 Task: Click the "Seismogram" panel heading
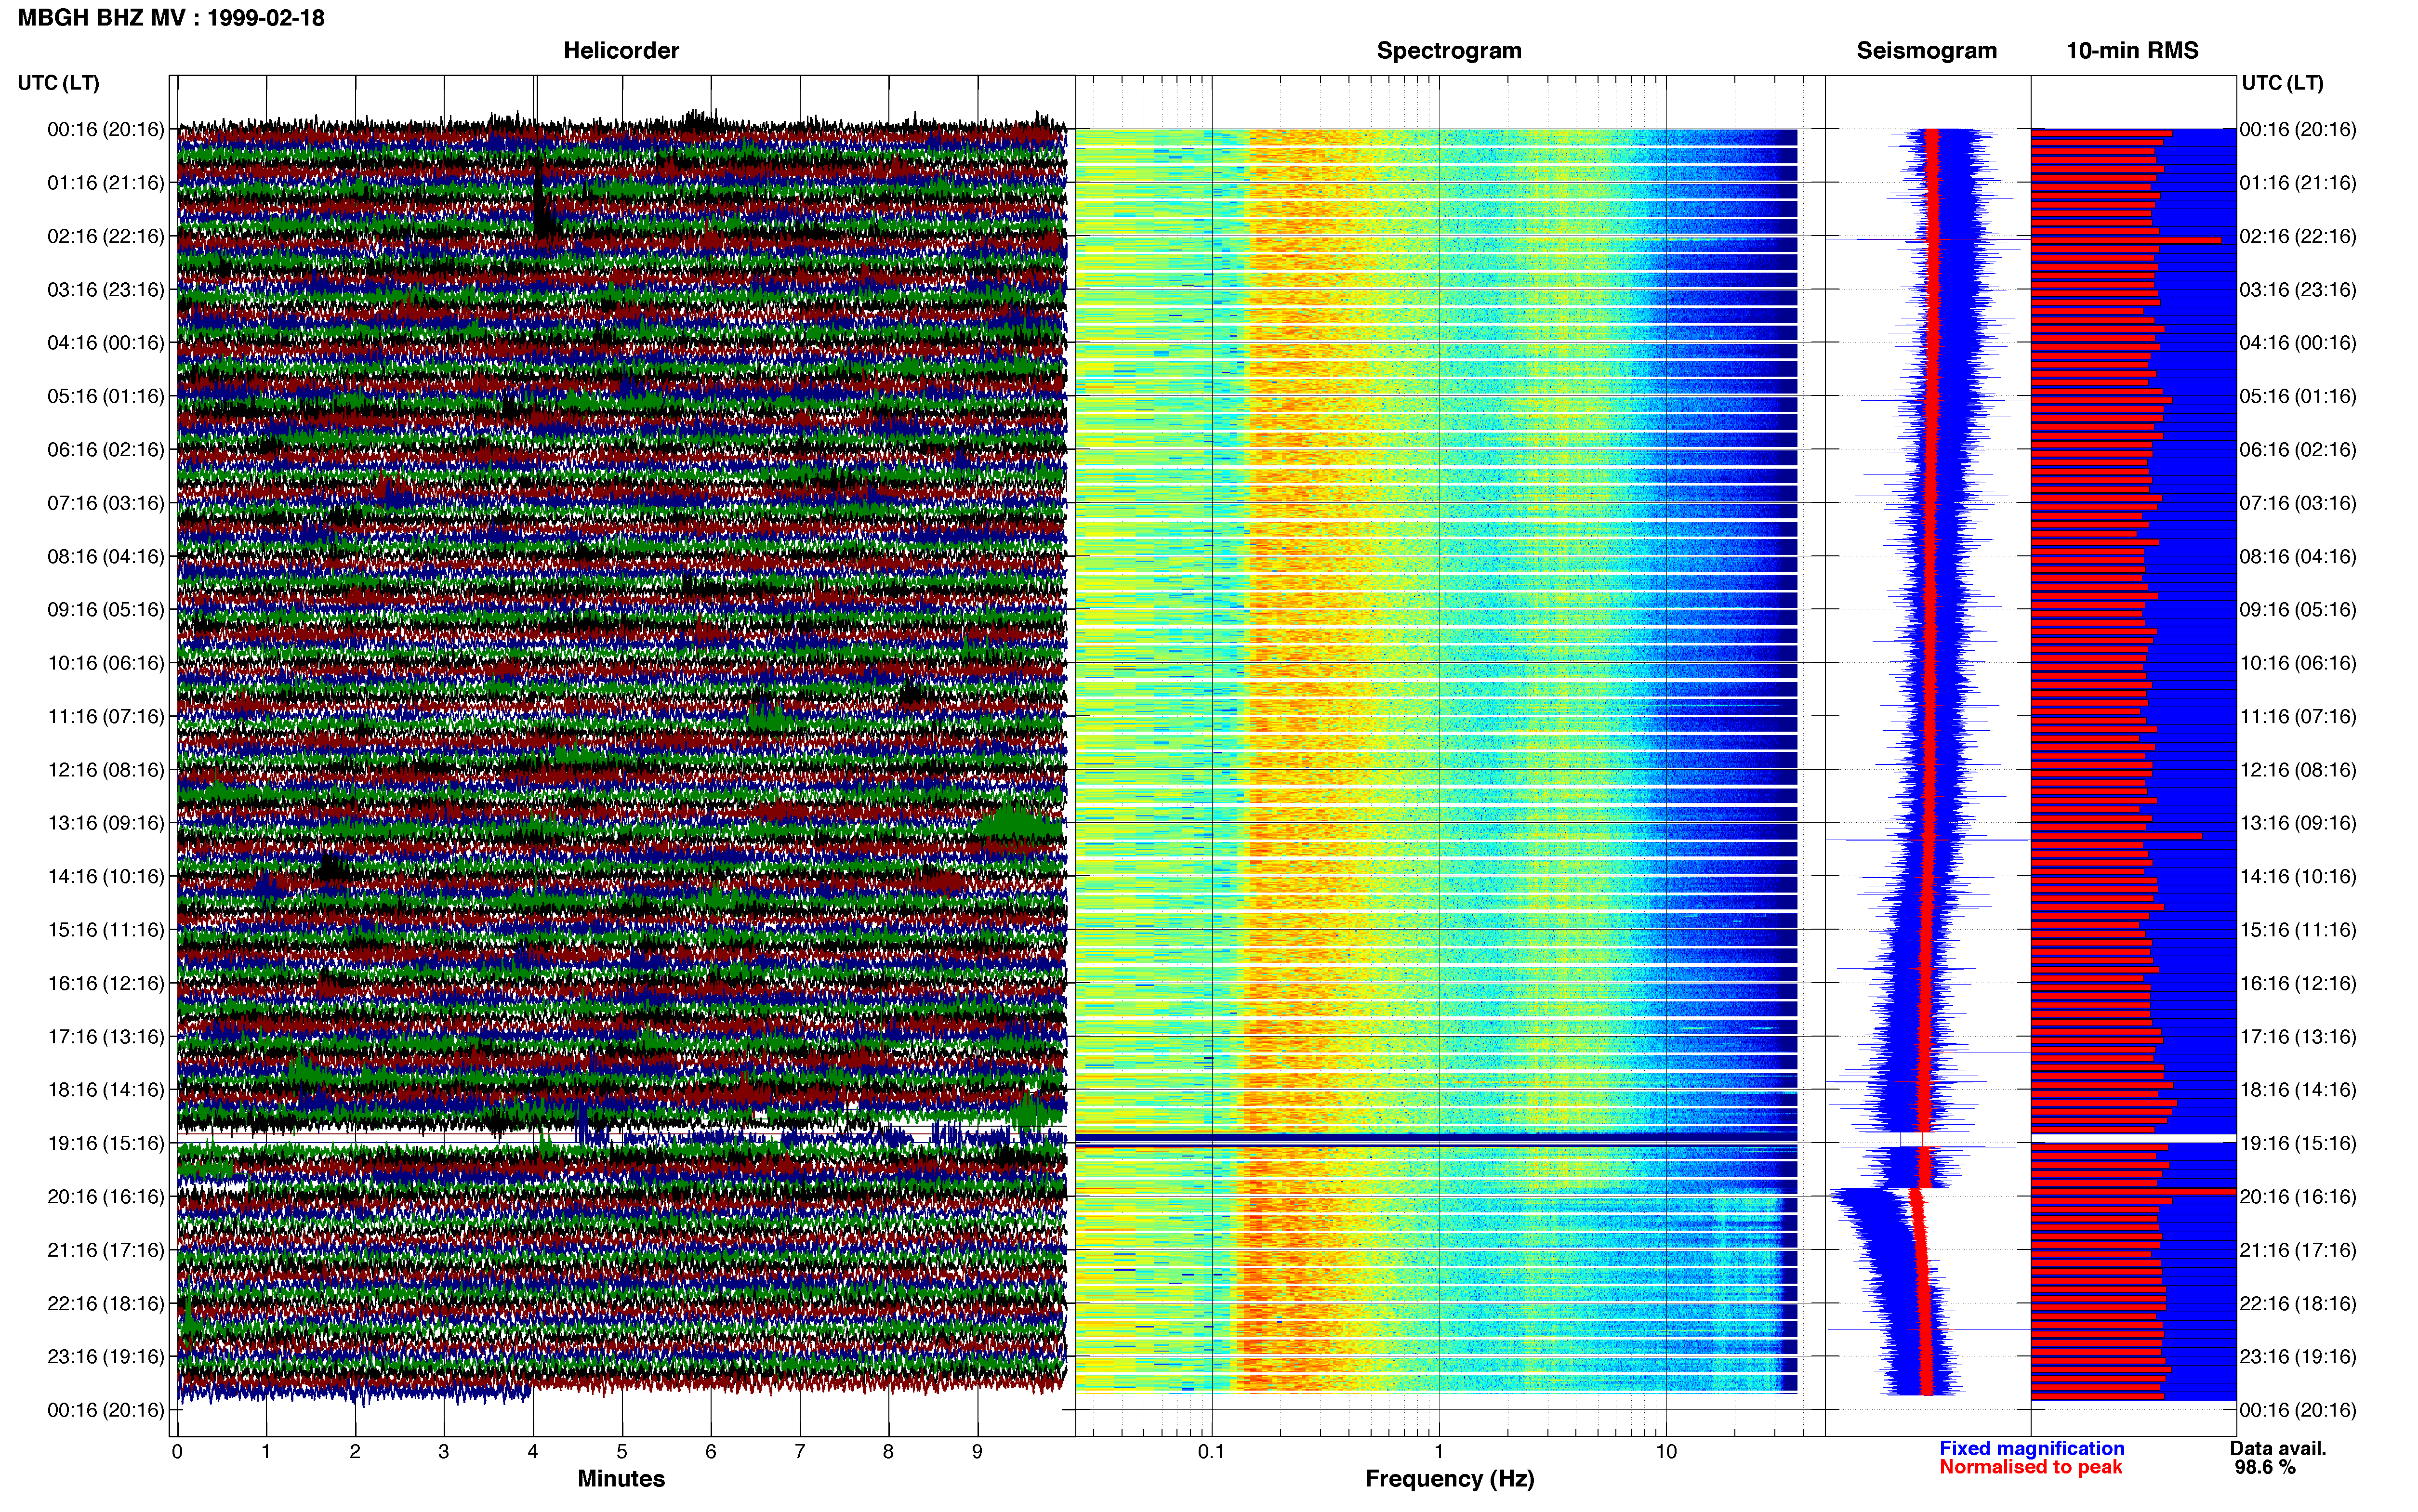click(x=1926, y=50)
